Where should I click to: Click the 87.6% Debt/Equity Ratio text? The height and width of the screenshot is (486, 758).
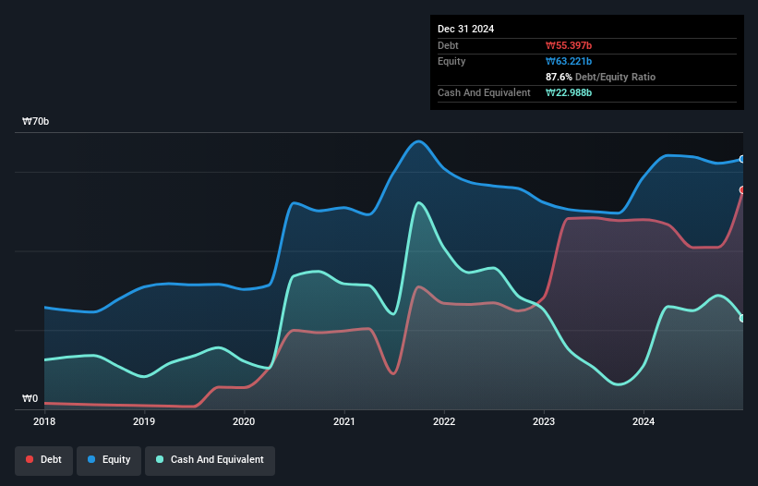[600, 77]
